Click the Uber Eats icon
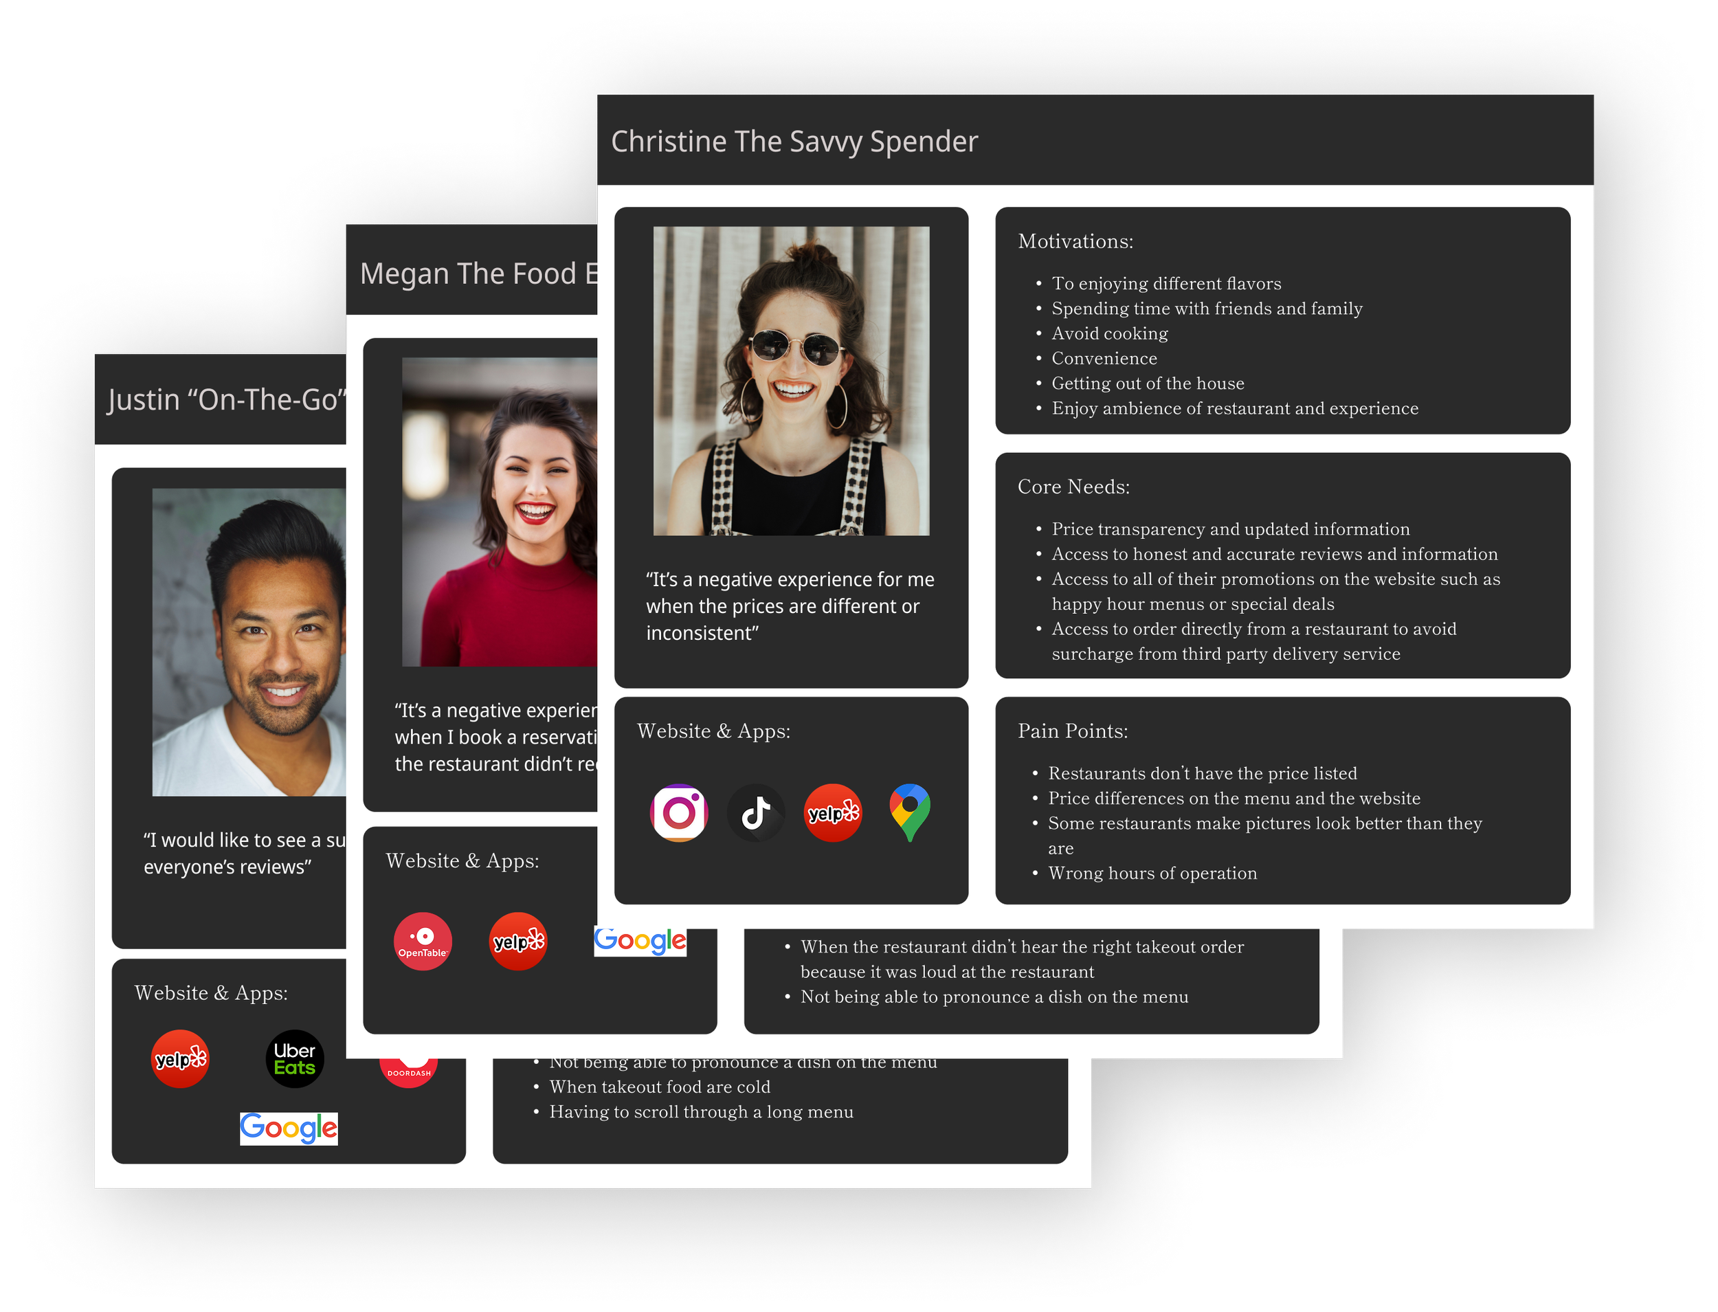Screen dimensions: 1718x1312 [294, 1059]
